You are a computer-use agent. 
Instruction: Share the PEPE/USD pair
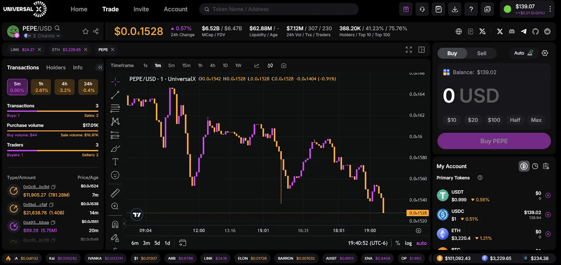click(96, 32)
